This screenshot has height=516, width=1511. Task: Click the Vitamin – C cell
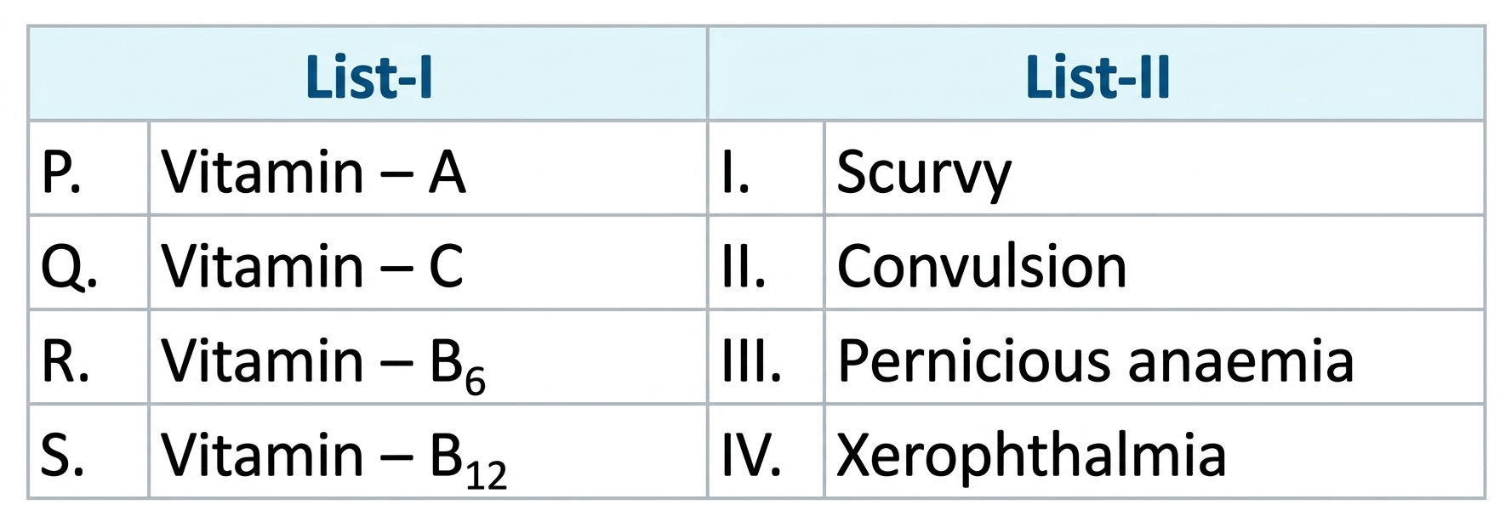[x=312, y=267]
